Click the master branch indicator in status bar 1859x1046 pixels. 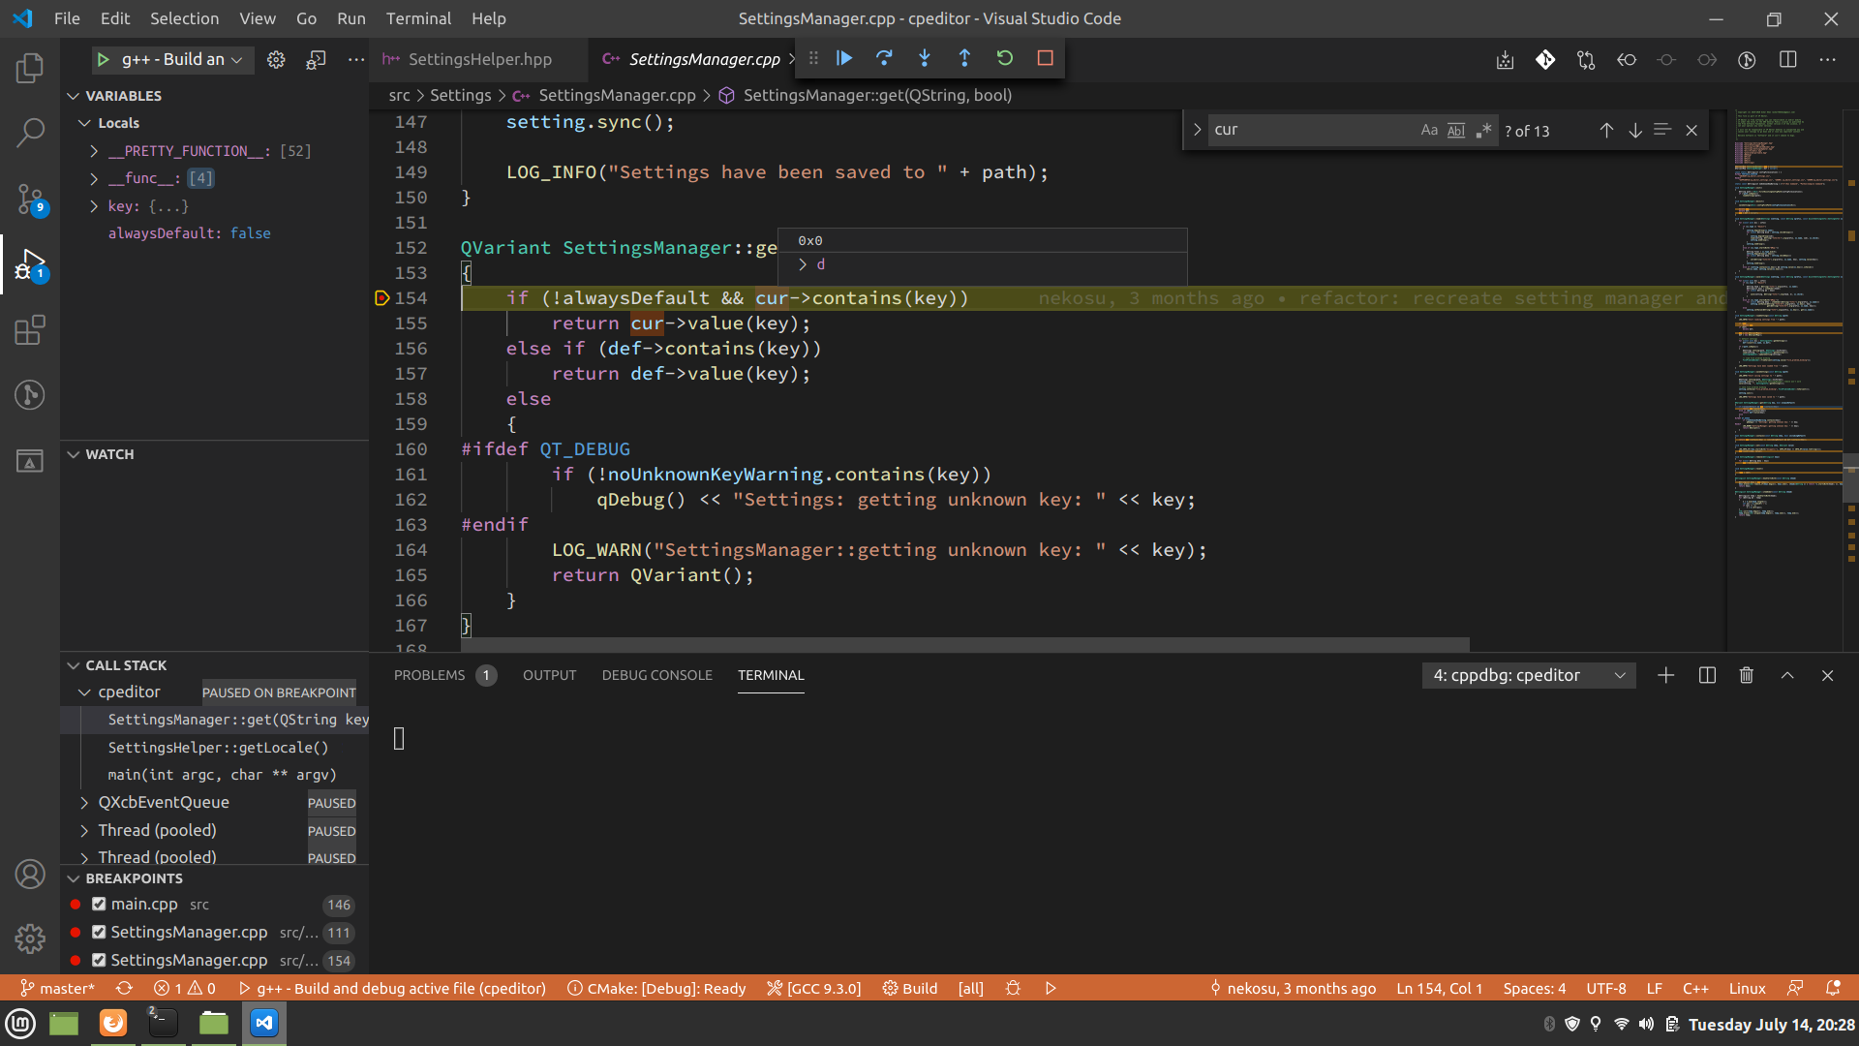tap(58, 988)
